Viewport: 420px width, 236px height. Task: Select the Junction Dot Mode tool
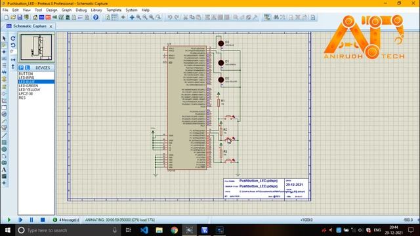(x=4, y=52)
